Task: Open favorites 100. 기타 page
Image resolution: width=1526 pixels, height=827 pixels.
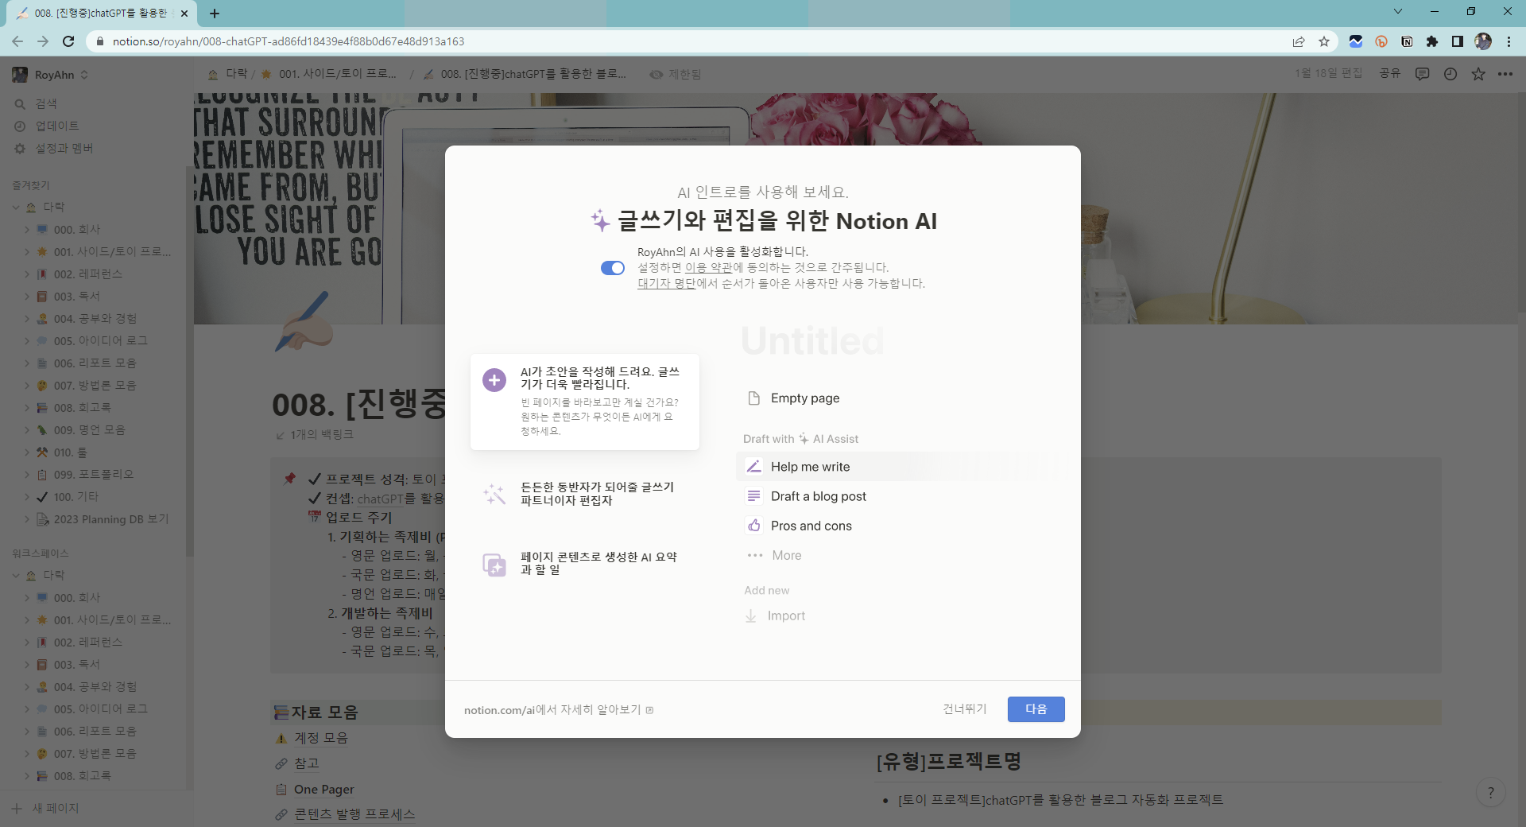Action: point(76,497)
